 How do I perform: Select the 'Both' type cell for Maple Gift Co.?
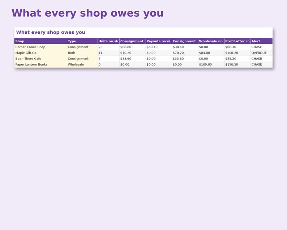82,53
